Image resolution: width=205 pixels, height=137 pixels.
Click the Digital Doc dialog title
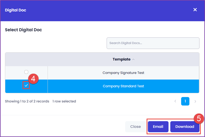point(15,10)
